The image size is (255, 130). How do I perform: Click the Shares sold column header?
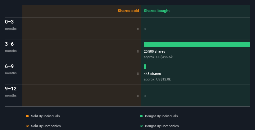(x=128, y=11)
